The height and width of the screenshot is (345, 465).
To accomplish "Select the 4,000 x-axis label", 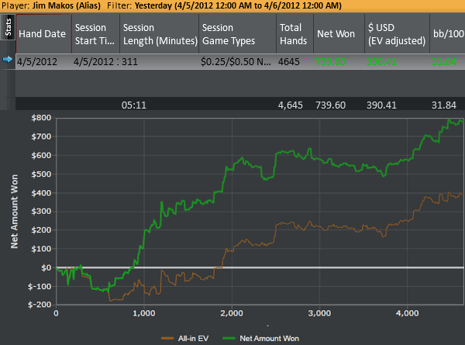I will point(407,313).
